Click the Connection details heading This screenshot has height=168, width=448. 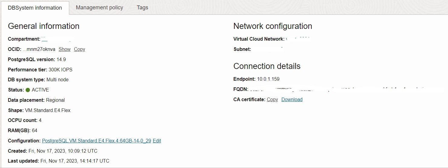267,66
